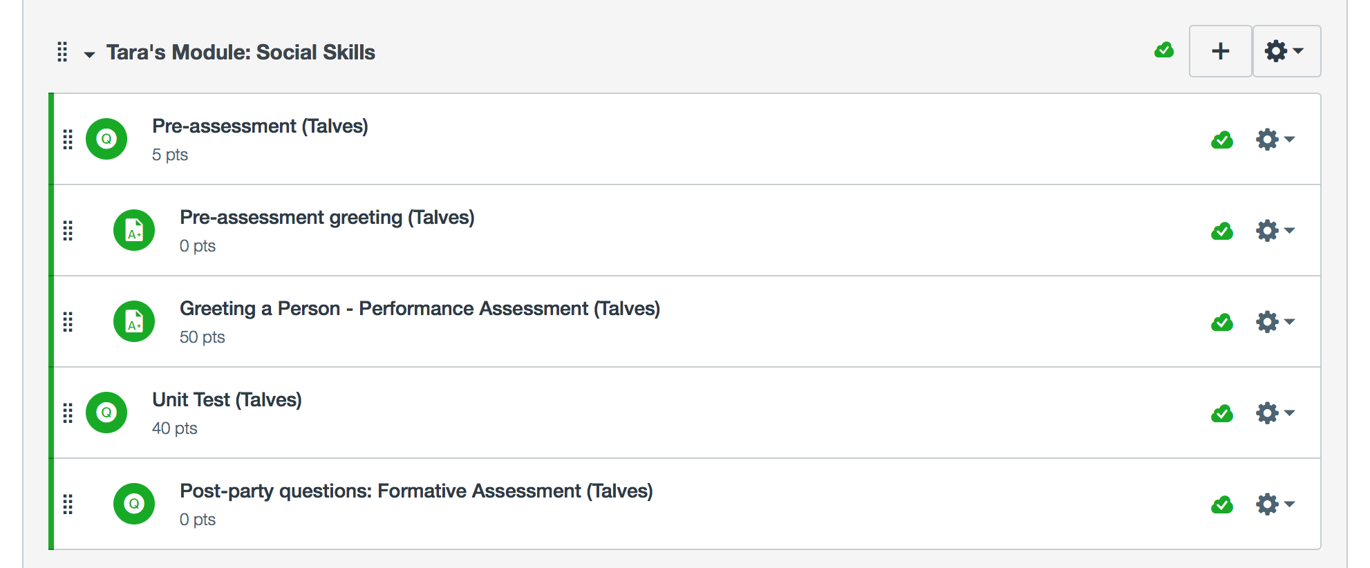Click the assignment icon for Pre-assessment greeting

134,230
